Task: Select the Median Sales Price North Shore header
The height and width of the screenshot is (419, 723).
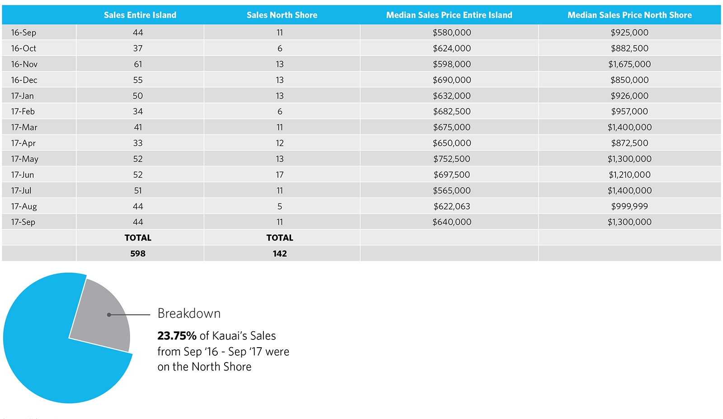Action: pos(629,15)
